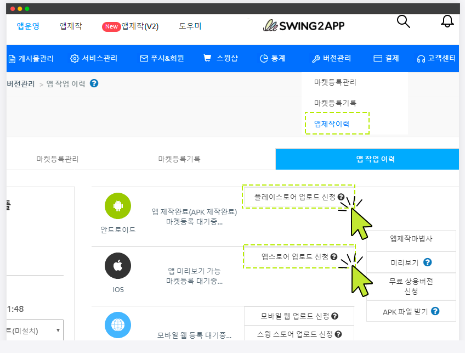Click the search magnifier icon
This screenshot has width=465, height=353.
(403, 21)
